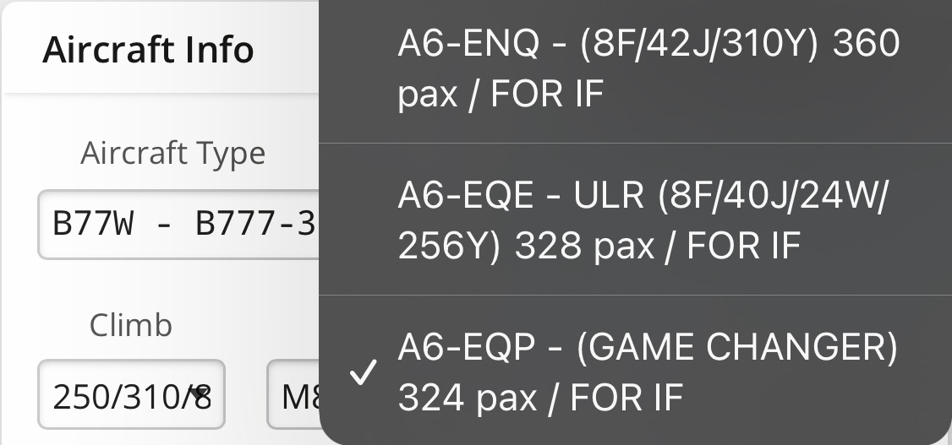Screen dimensions: 952x445
Task: Click the 250/310/8 climb speed value
Action: (x=127, y=395)
